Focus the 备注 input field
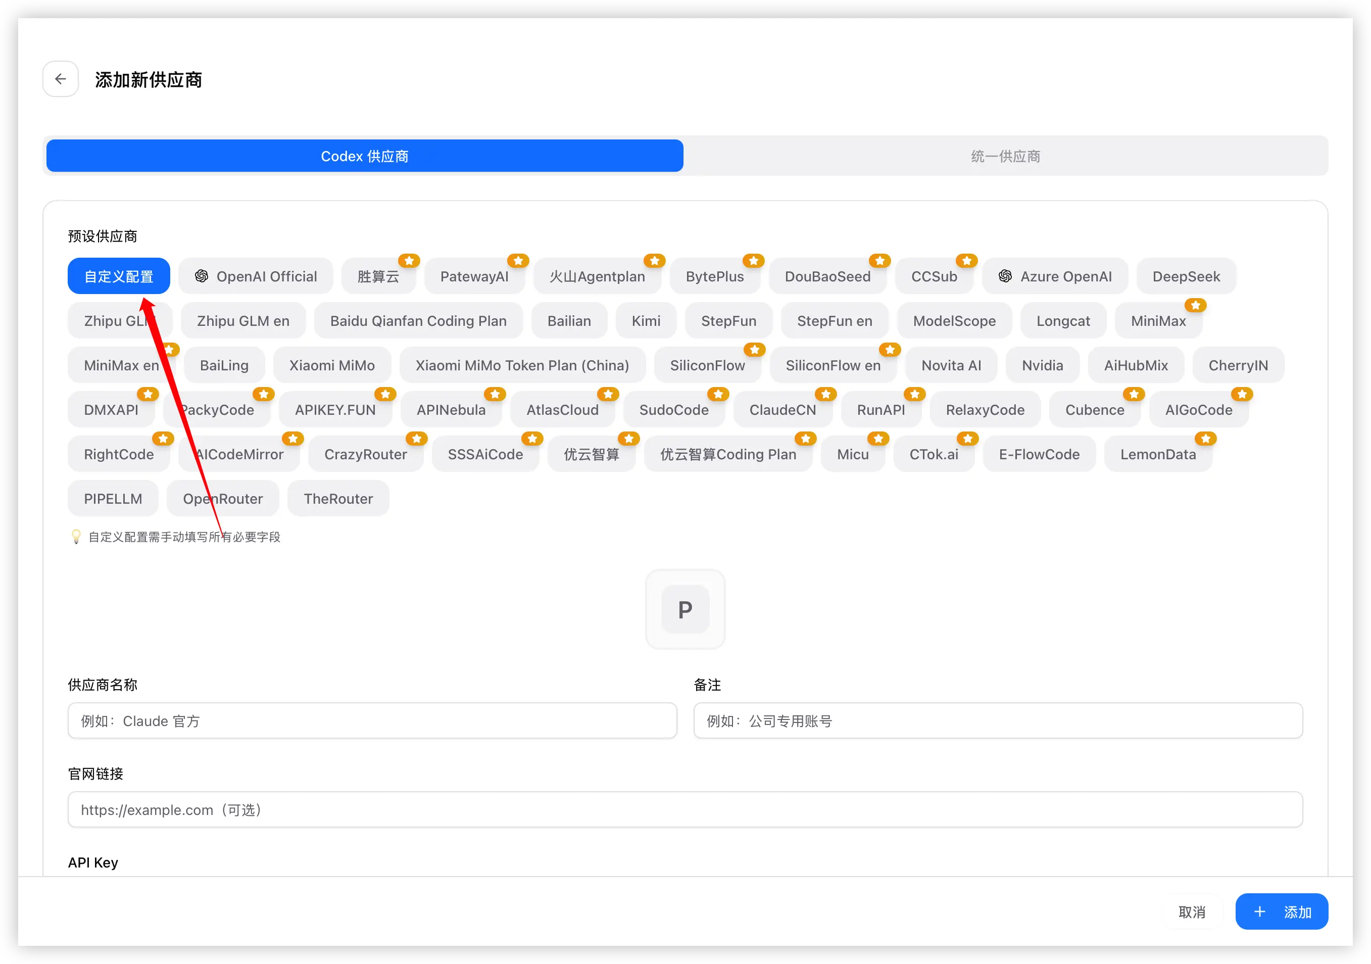The height and width of the screenshot is (964, 1371). [998, 720]
